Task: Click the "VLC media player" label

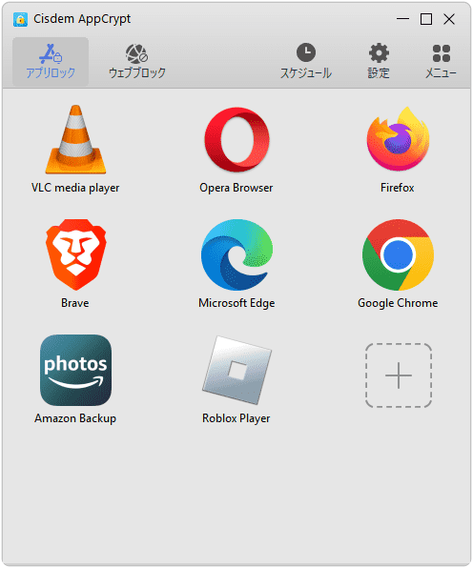Action: (75, 188)
